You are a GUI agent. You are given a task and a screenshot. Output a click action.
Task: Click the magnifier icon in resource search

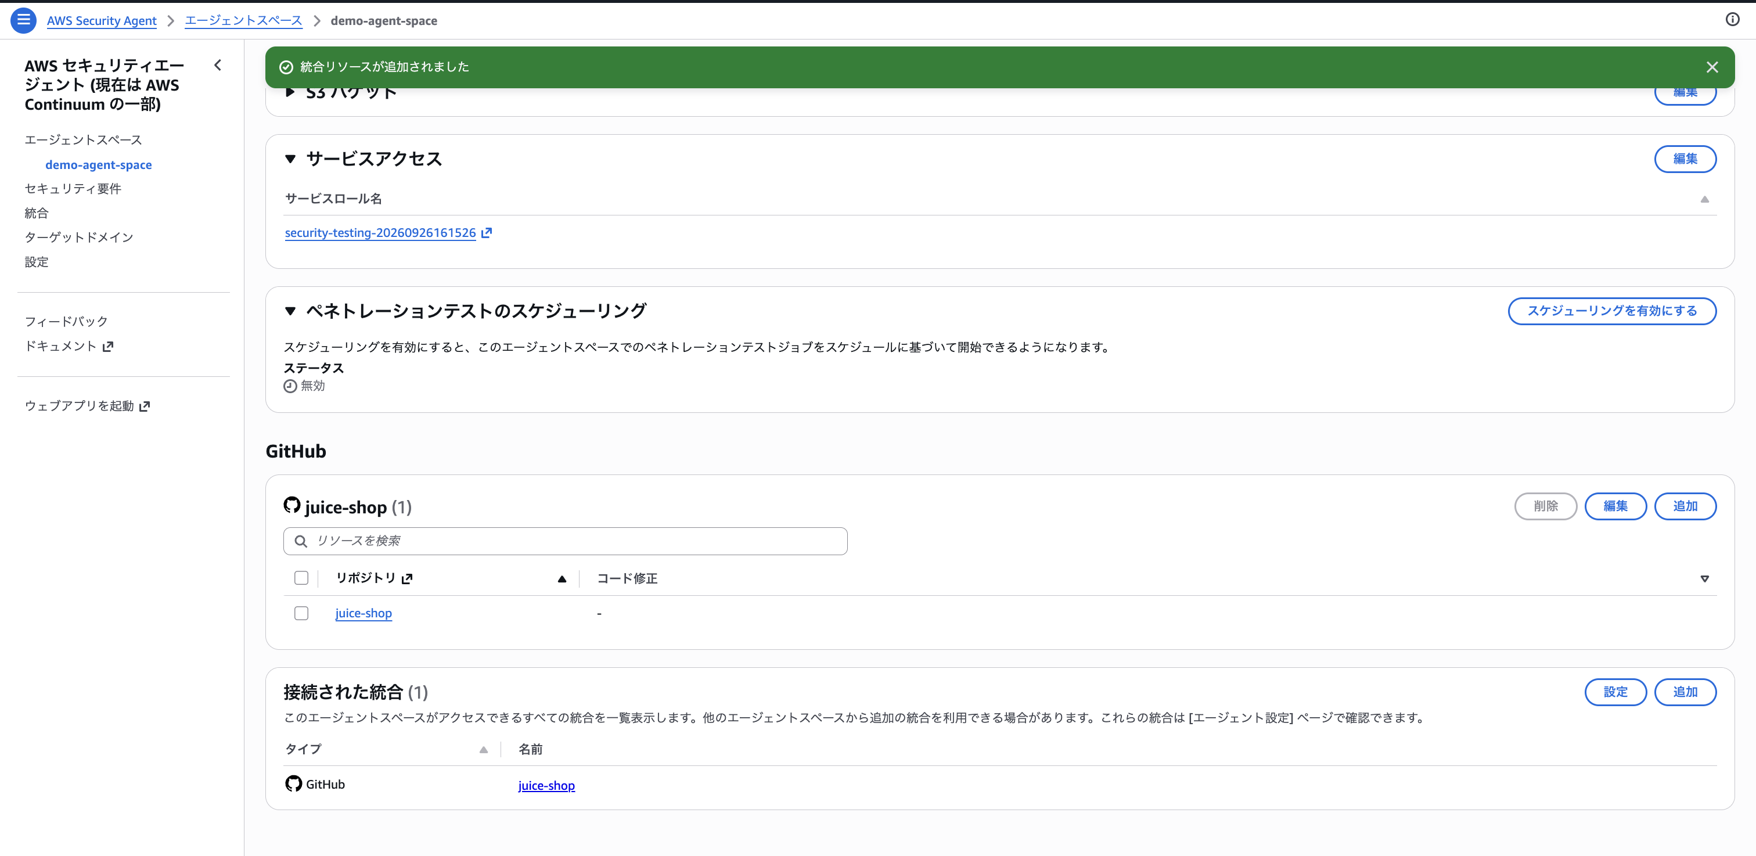coord(301,541)
